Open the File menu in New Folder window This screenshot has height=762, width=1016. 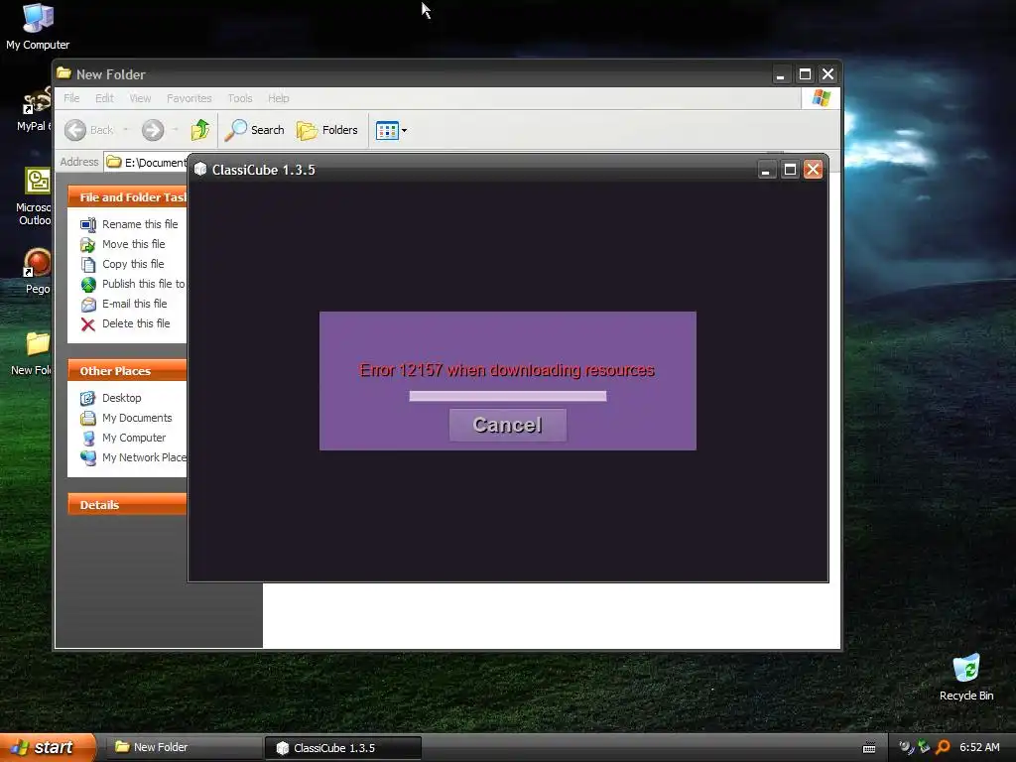[x=71, y=98]
